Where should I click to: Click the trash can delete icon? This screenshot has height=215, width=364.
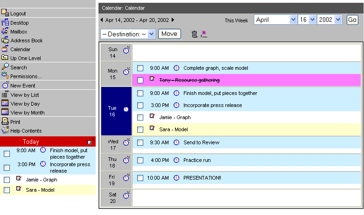(x=195, y=34)
